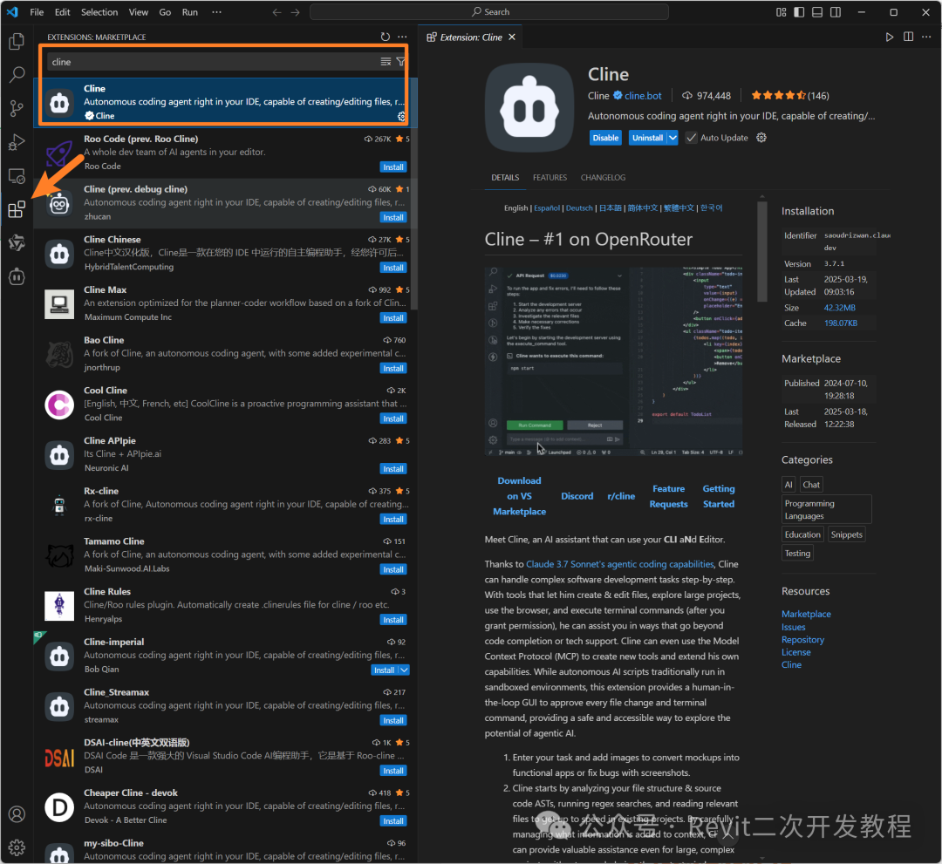Open the Extensions view icon
Image resolution: width=942 pixels, height=864 pixels.
tap(17, 209)
